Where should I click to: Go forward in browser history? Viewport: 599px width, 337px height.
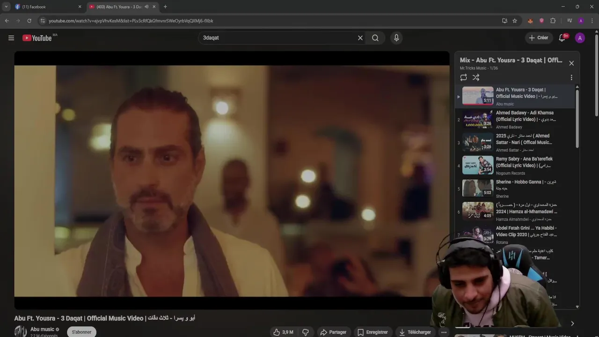pos(18,21)
